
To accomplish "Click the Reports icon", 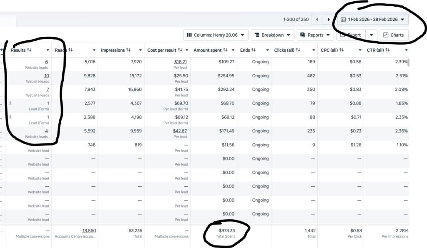I will click(303, 35).
